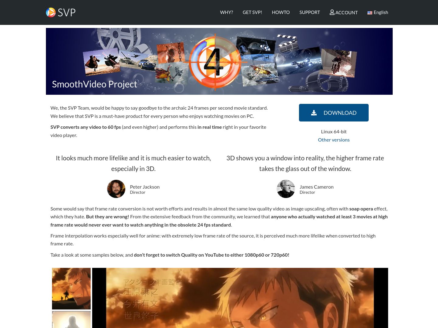The width and height of the screenshot is (438, 328).
Task: Click the Linux 64-bit label
Action: click(x=334, y=132)
